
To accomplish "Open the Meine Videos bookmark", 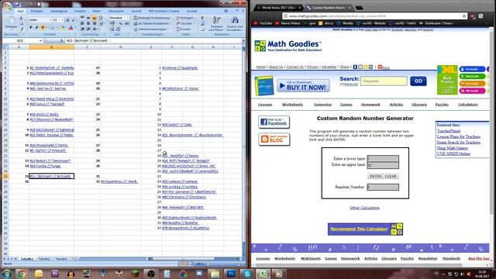I will pos(288,23).
